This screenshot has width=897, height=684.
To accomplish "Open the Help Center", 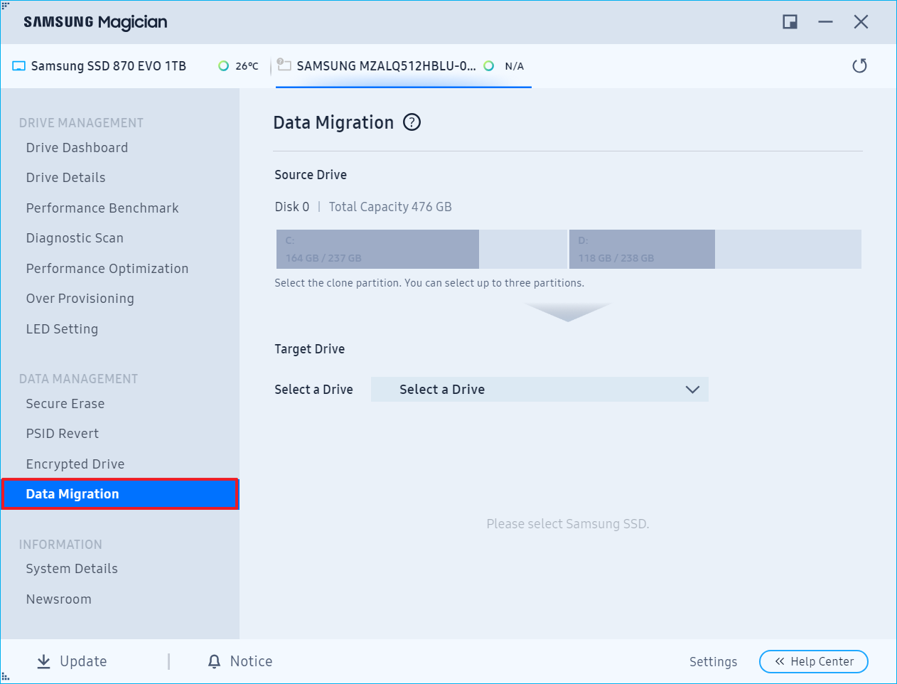I will [x=813, y=661].
